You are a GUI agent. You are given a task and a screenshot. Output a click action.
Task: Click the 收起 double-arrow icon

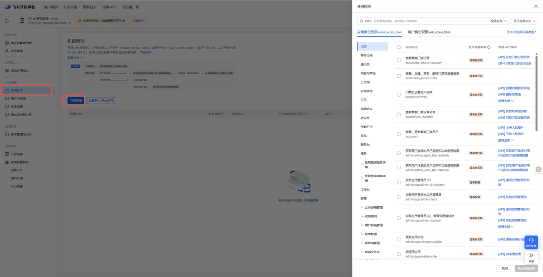531,255
